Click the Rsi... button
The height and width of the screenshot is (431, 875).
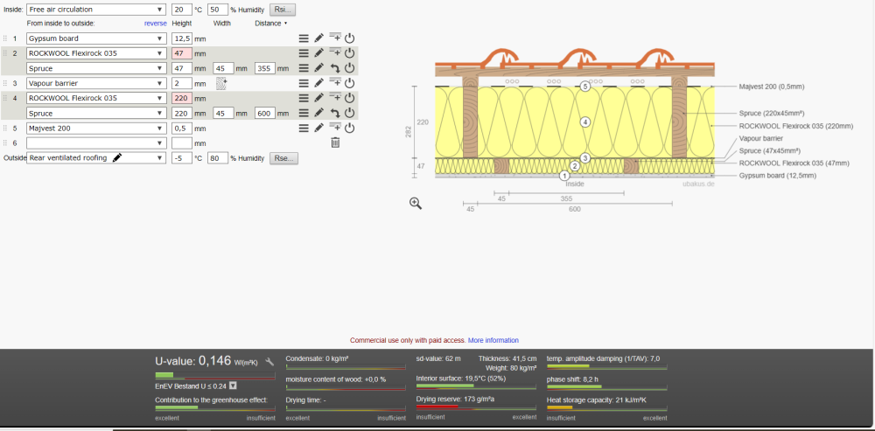283,10
